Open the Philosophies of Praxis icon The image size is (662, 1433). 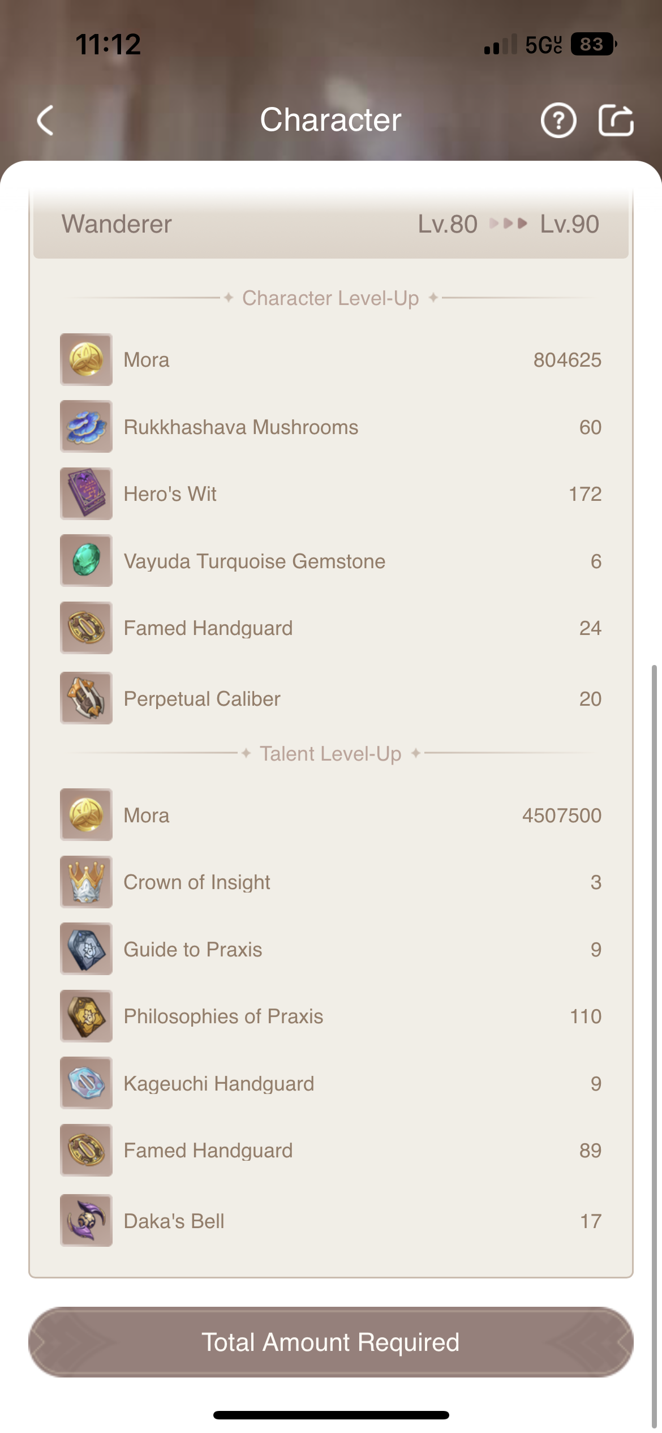pyautogui.click(x=86, y=1016)
